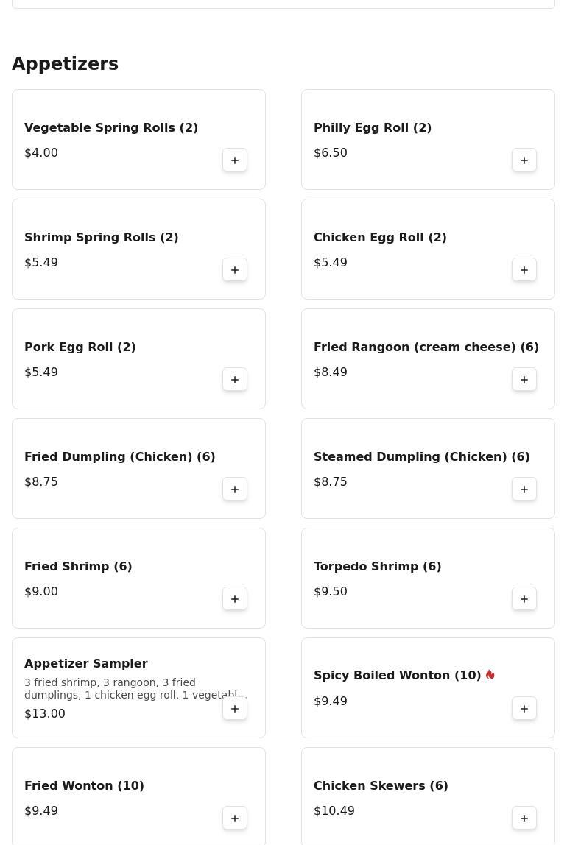Viewport: 567px width, 845px height.
Task: Add Fried Rangoon cream cheese plus icon
Action: [524, 379]
